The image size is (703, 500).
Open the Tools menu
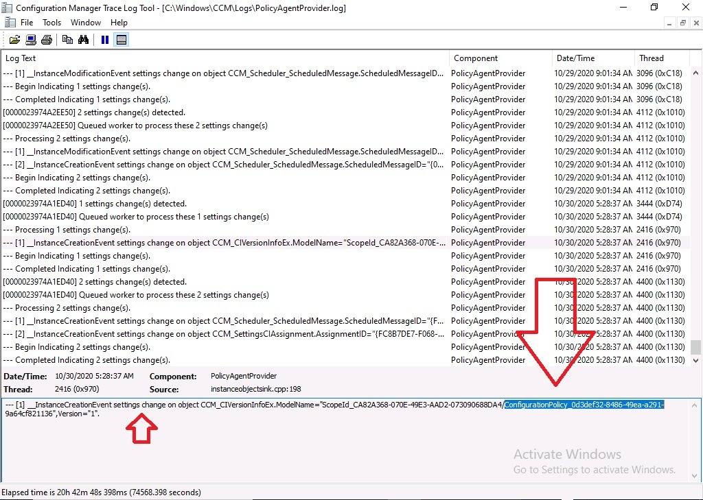click(52, 23)
